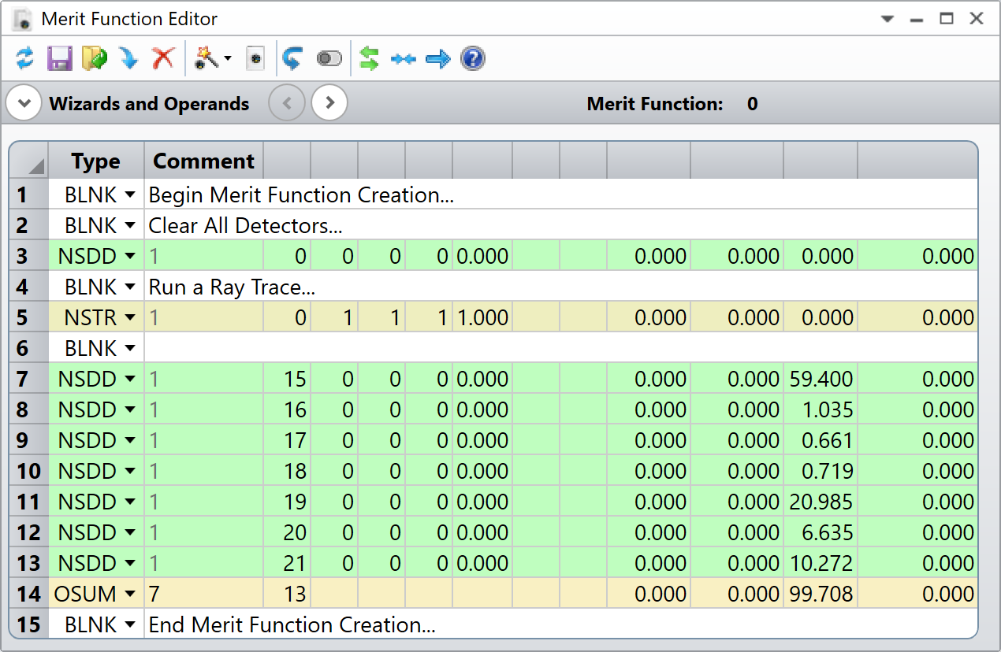Open help with the question mark icon

click(473, 58)
